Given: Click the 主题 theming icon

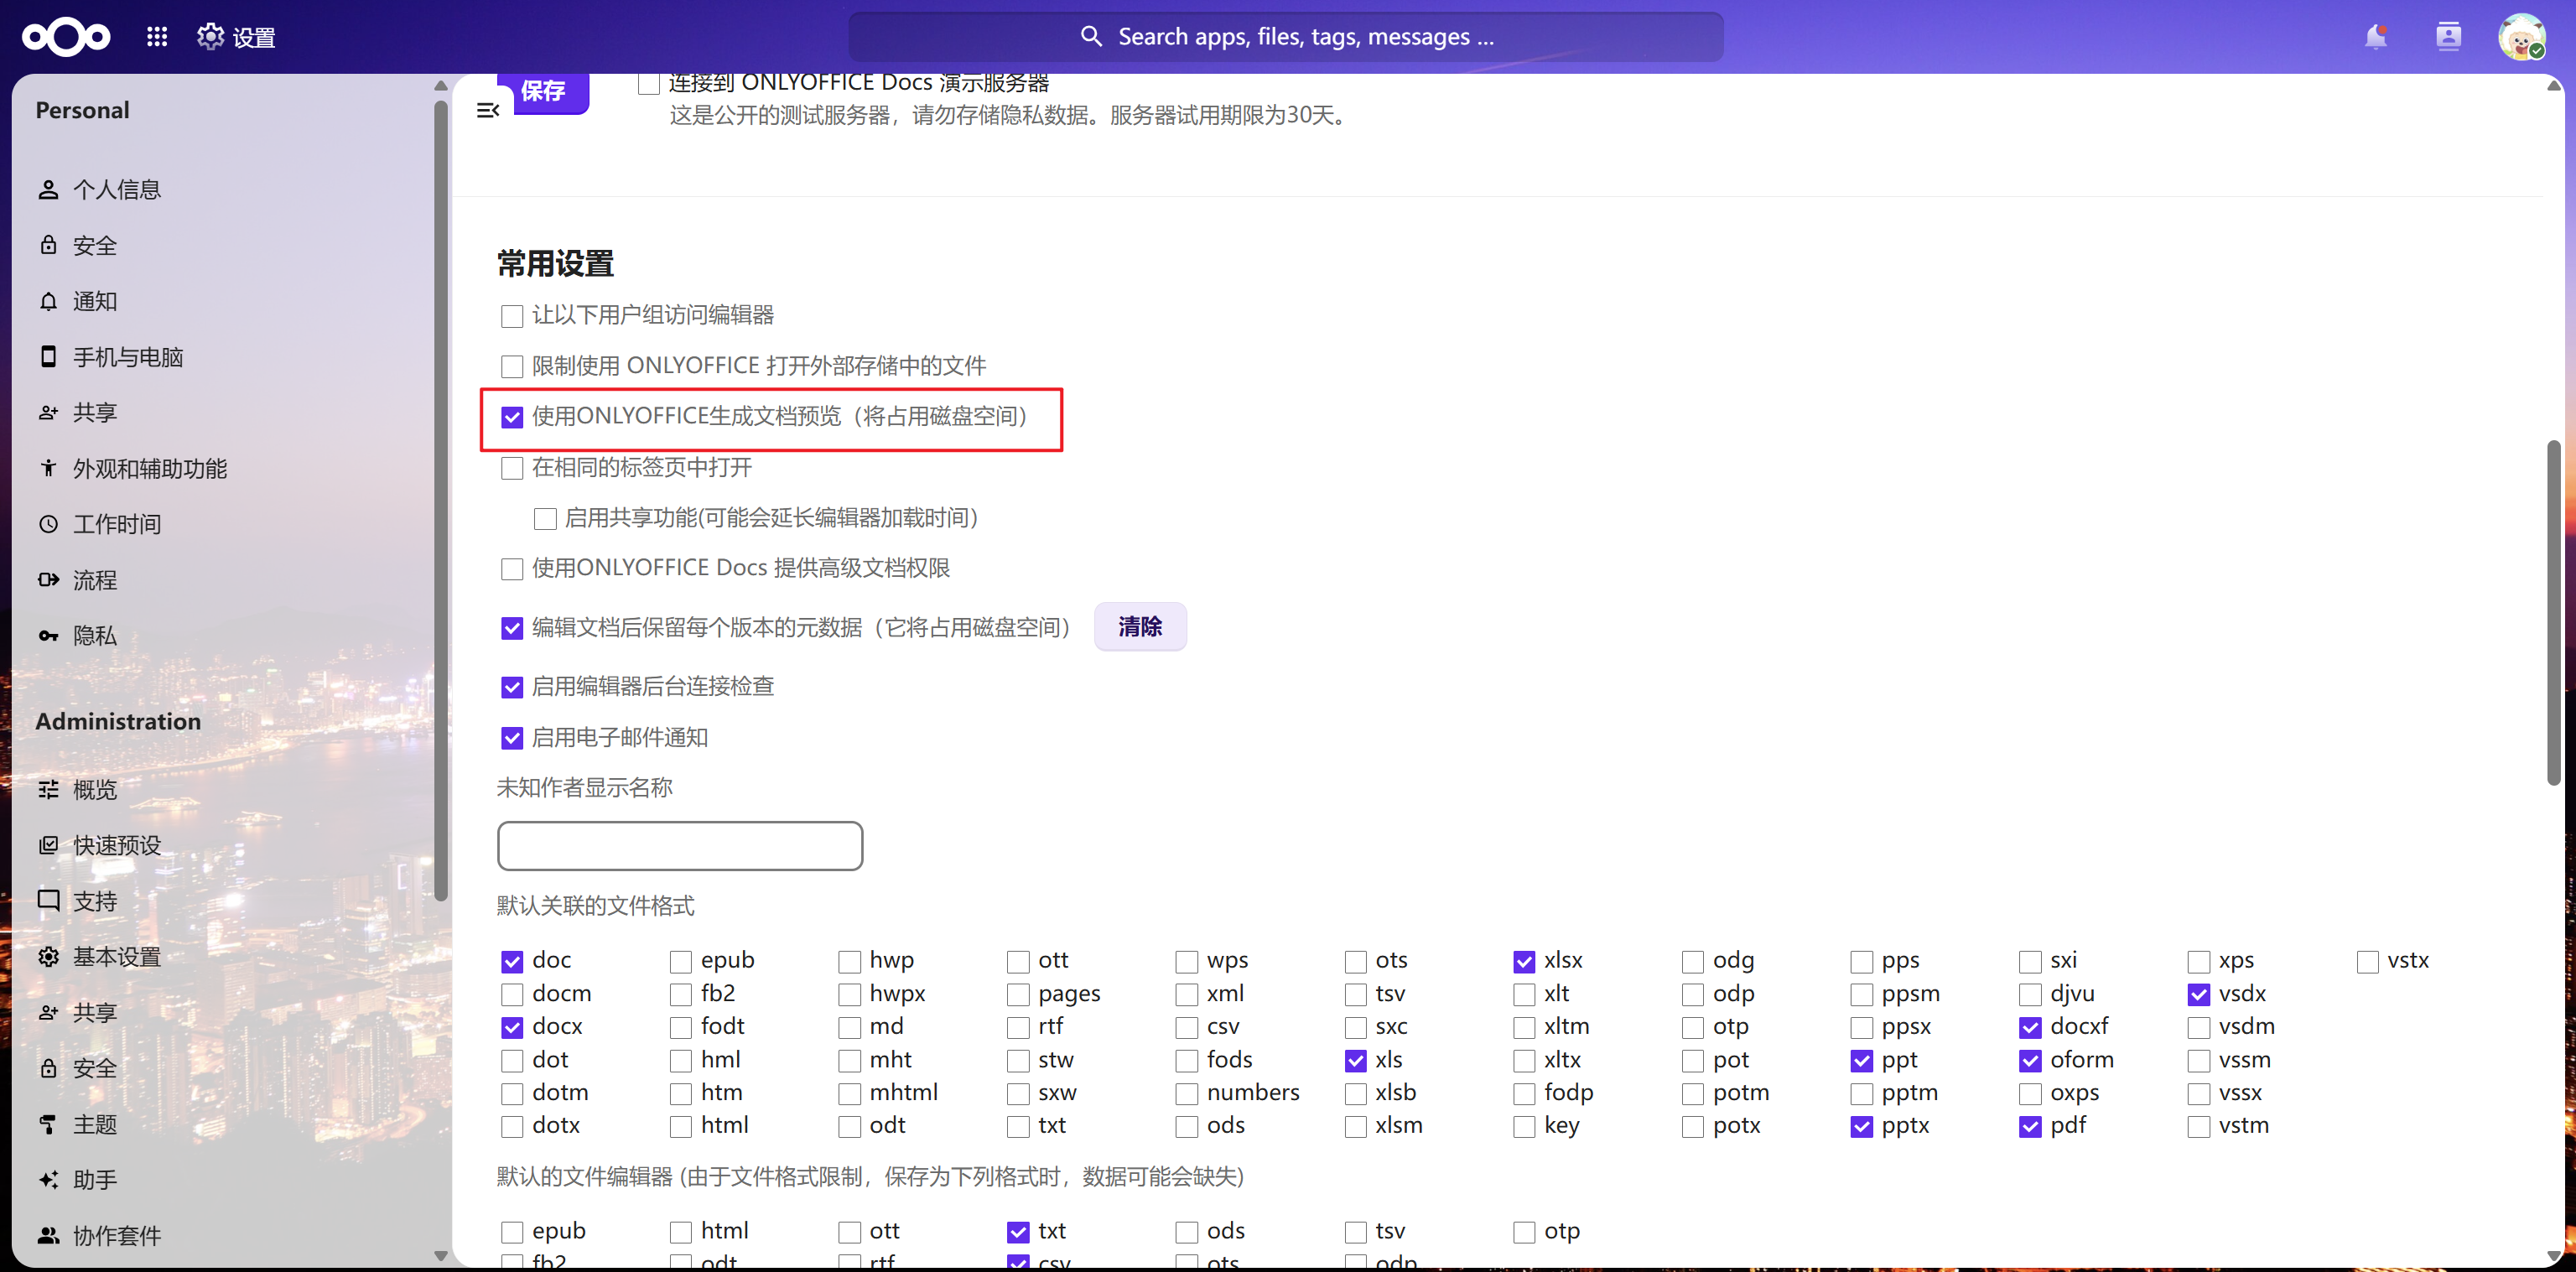Looking at the screenshot, I should 48,1125.
